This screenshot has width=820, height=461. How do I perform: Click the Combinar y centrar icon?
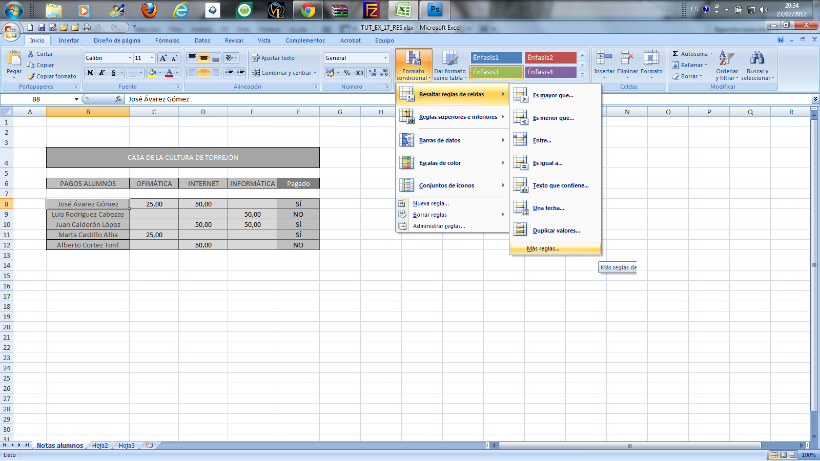(x=281, y=73)
